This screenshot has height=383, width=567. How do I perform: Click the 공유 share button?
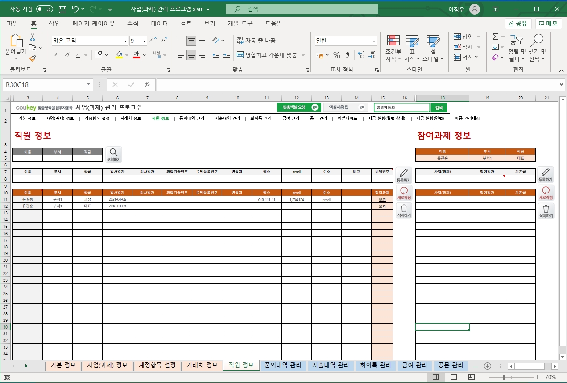pos(518,24)
